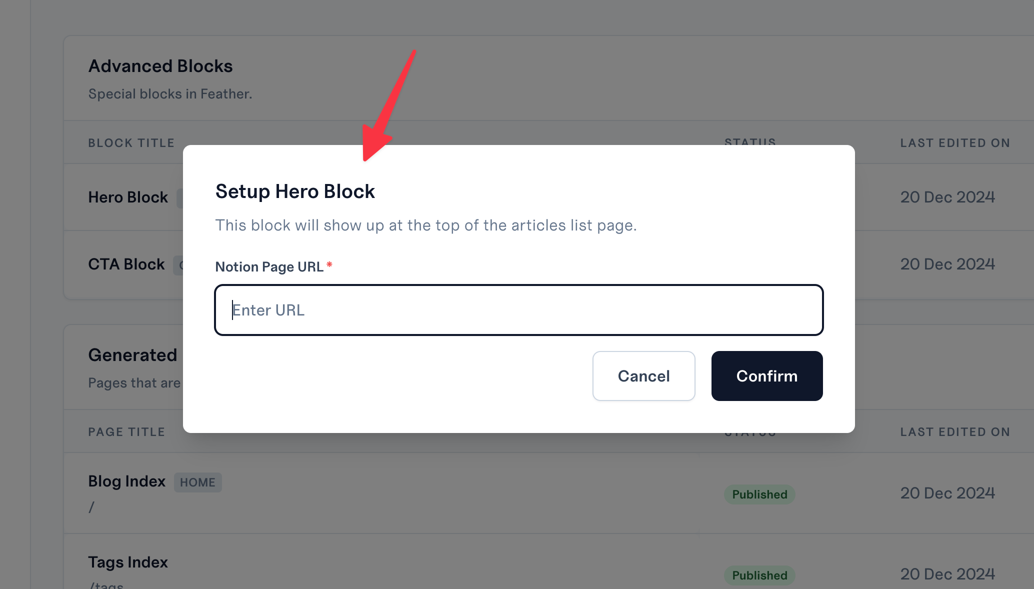This screenshot has height=589, width=1034.
Task: Open the Blog Index page entry
Action: 127,481
